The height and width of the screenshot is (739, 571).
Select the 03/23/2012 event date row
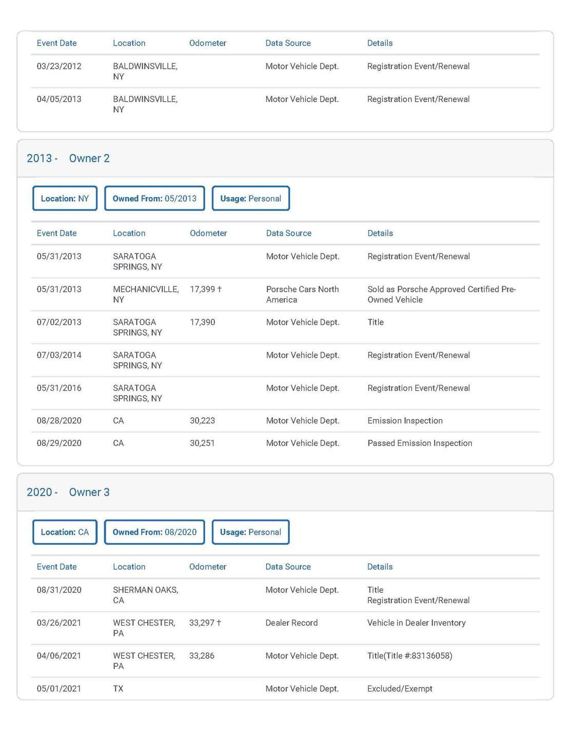tap(59, 67)
